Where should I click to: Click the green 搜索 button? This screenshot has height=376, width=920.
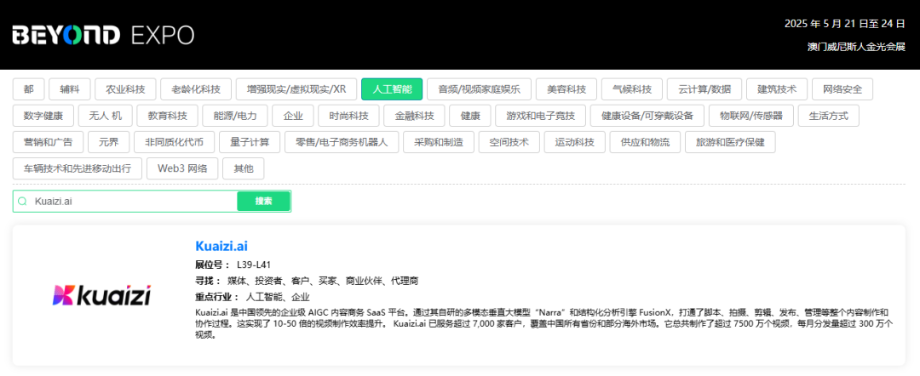(263, 202)
